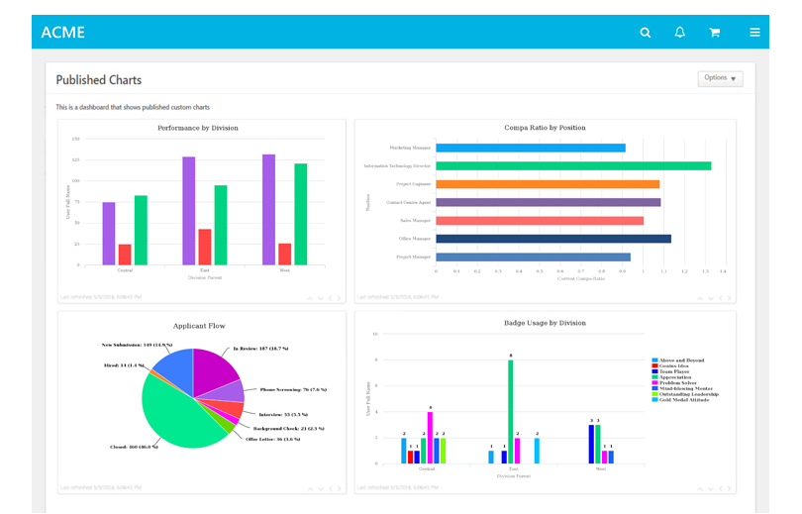Move Badge Usage by Division chart right
802x514 pixels.
(729, 489)
